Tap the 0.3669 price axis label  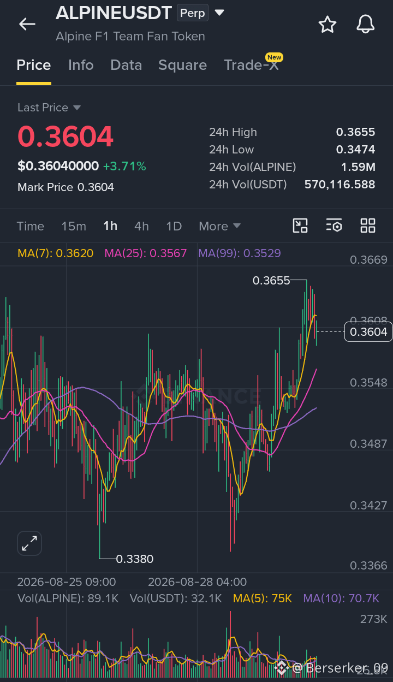pyautogui.click(x=368, y=260)
